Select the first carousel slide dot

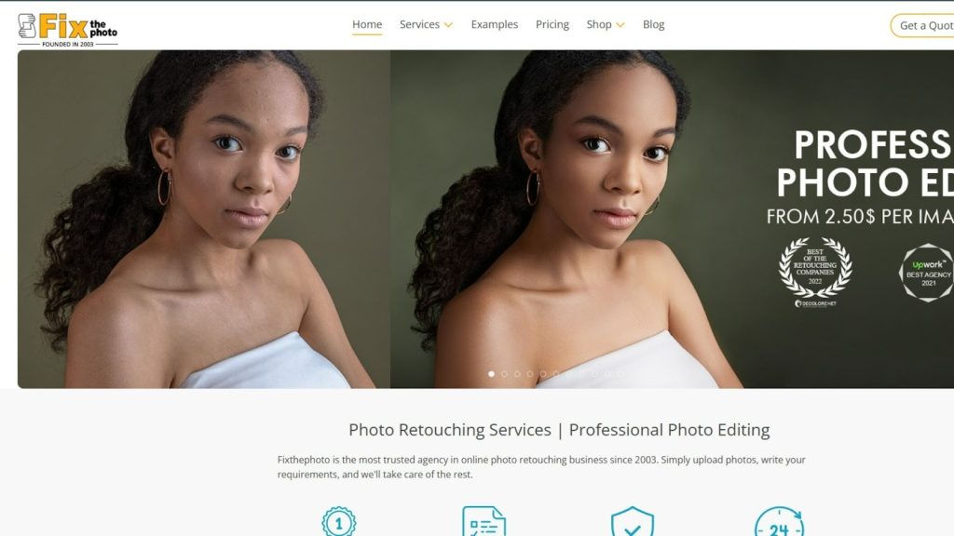click(x=492, y=374)
